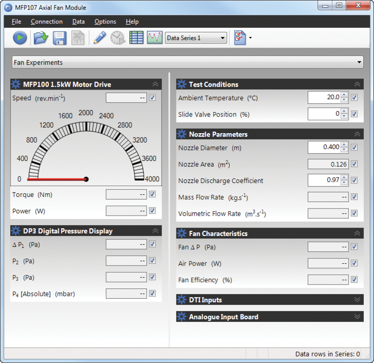Expand the DTI Inputs panel

coord(357,300)
